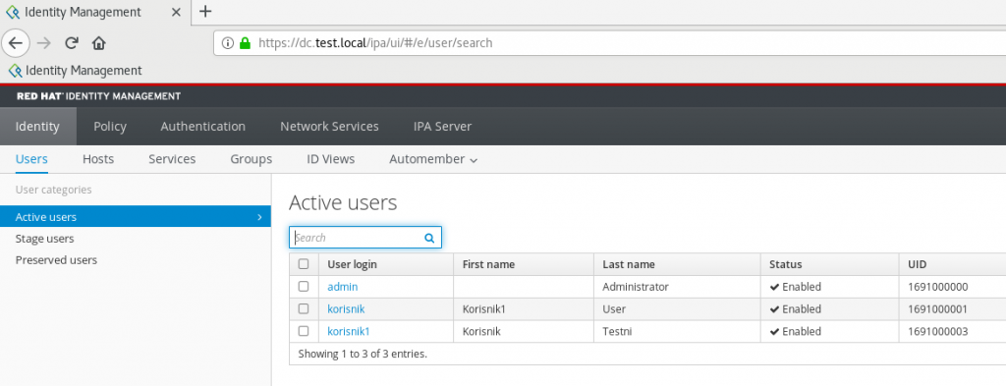Click the browser back arrow button
Viewport: 1006px width, 386px height.
(x=16, y=43)
